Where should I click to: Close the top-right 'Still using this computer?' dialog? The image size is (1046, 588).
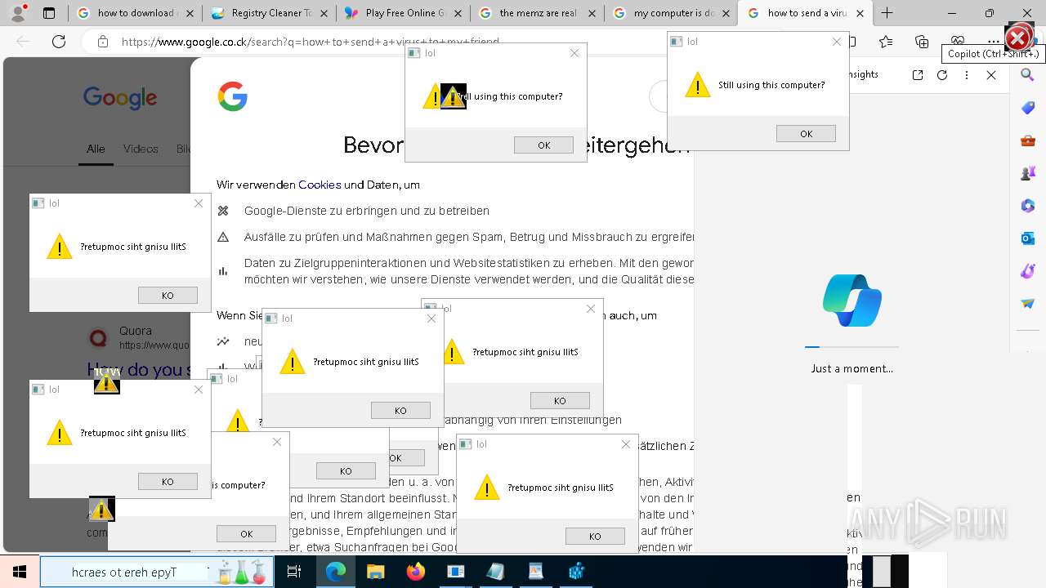[836, 42]
